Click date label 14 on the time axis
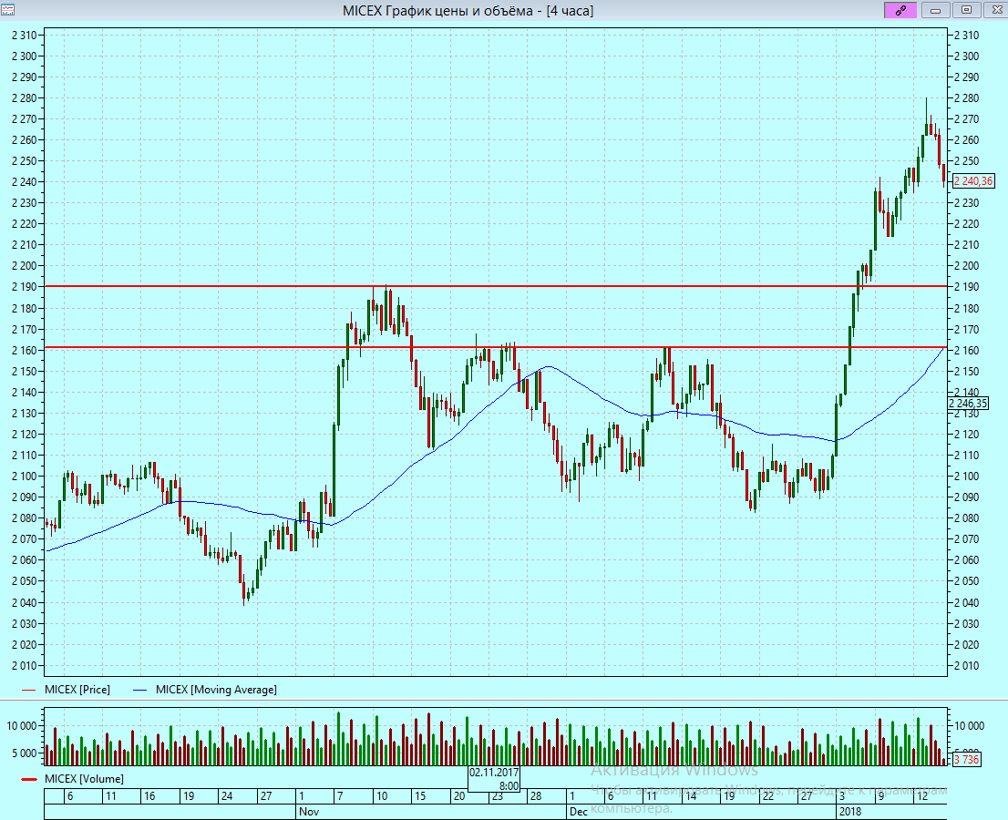The width and height of the screenshot is (1008, 820). pos(691,796)
